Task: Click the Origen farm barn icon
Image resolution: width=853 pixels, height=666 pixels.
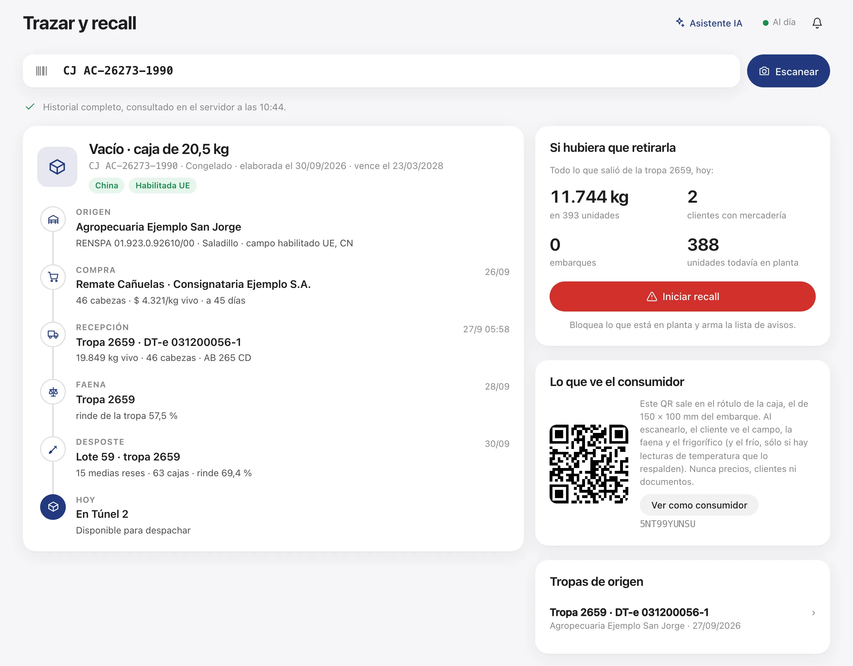Action: click(53, 219)
